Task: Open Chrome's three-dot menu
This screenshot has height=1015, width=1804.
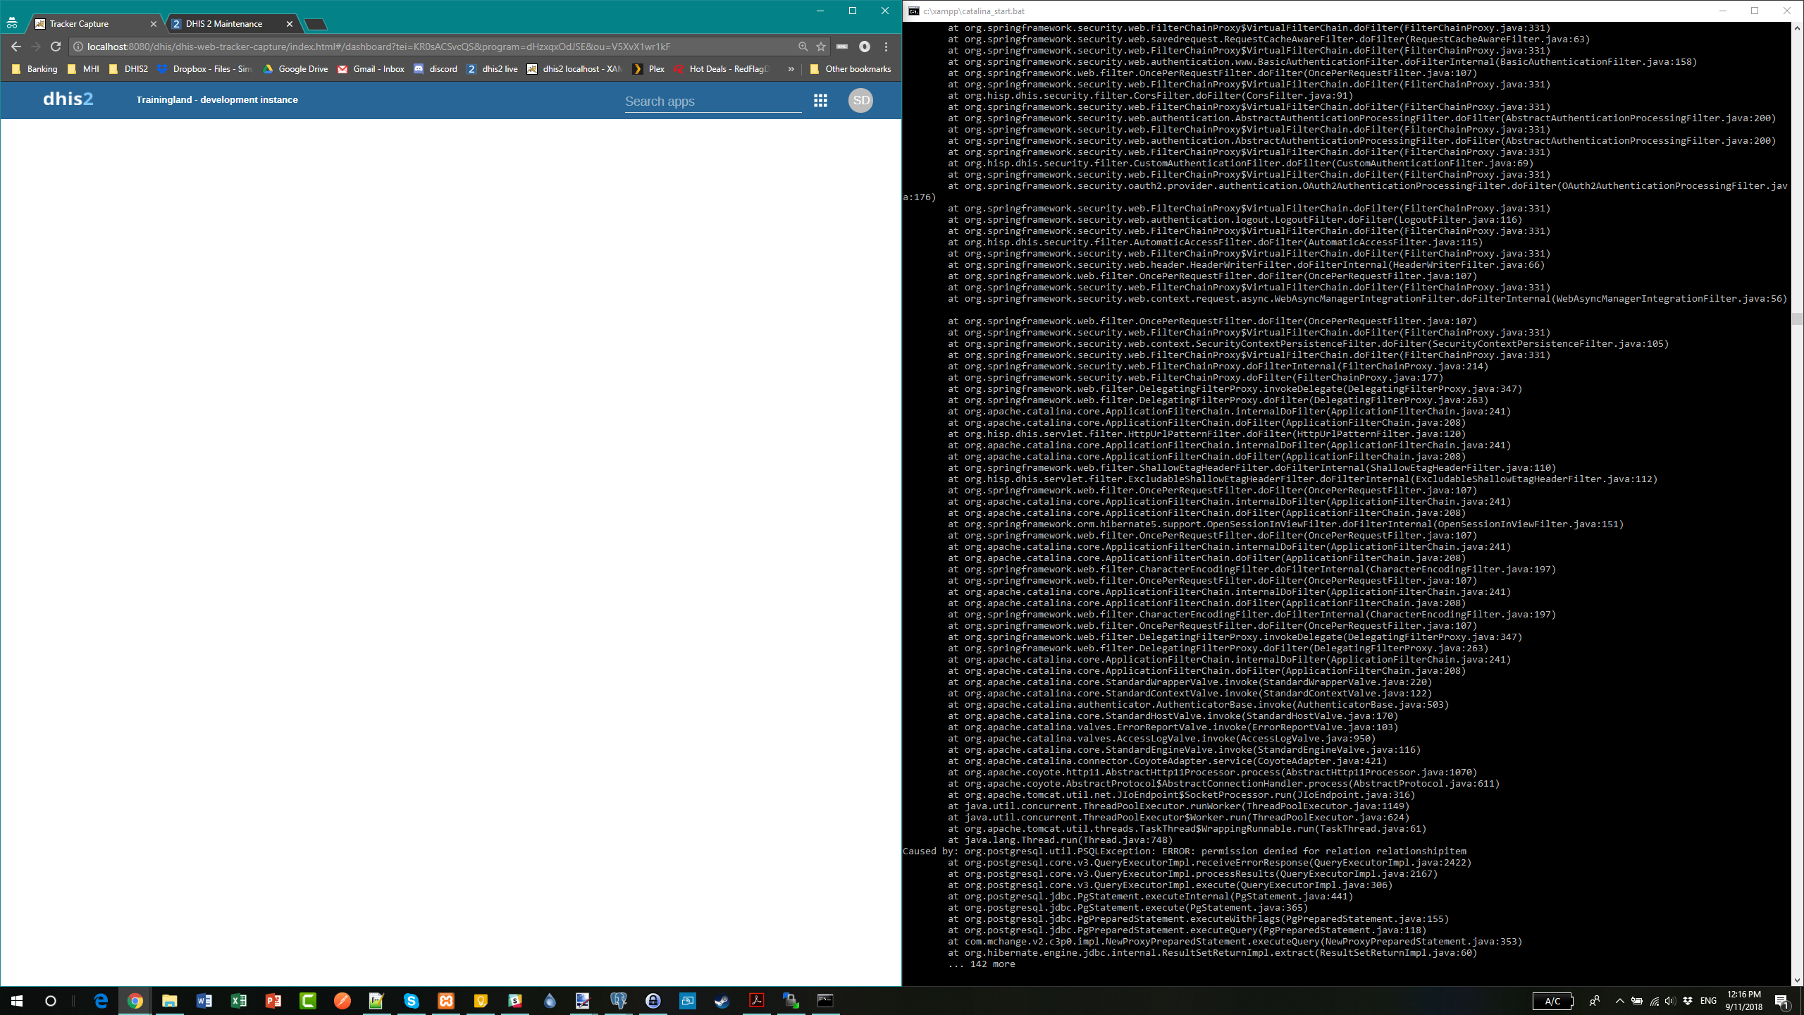Action: point(886,47)
